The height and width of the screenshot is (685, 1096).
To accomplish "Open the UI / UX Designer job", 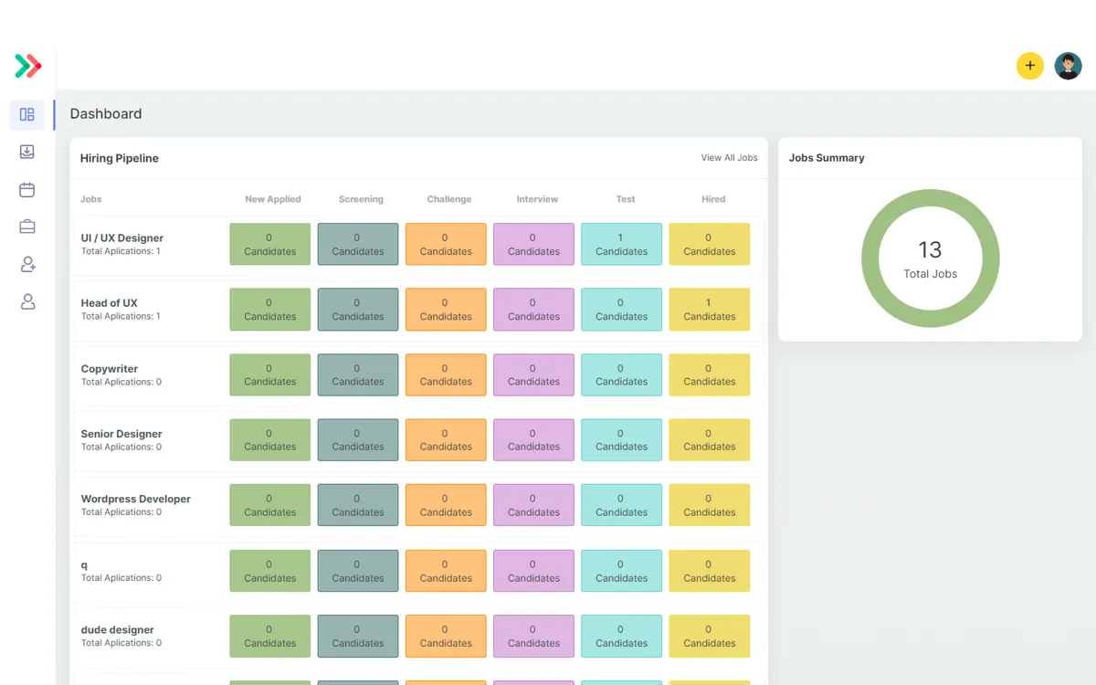I will coord(122,238).
